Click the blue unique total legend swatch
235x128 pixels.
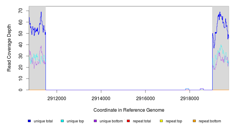29,121
